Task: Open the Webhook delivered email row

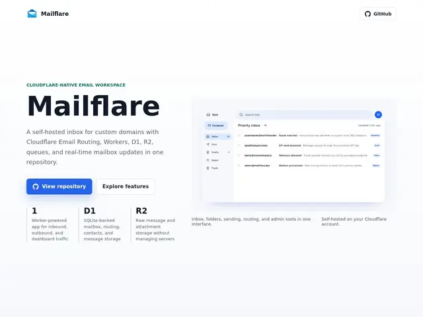Action: 309,156
